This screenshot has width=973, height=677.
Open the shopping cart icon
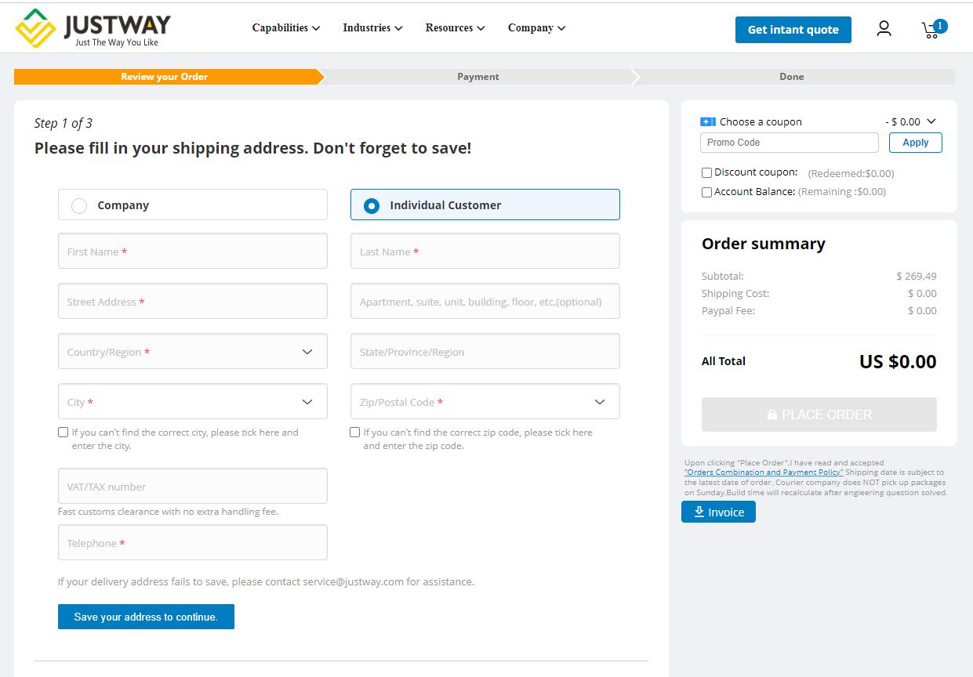pyautogui.click(x=931, y=30)
